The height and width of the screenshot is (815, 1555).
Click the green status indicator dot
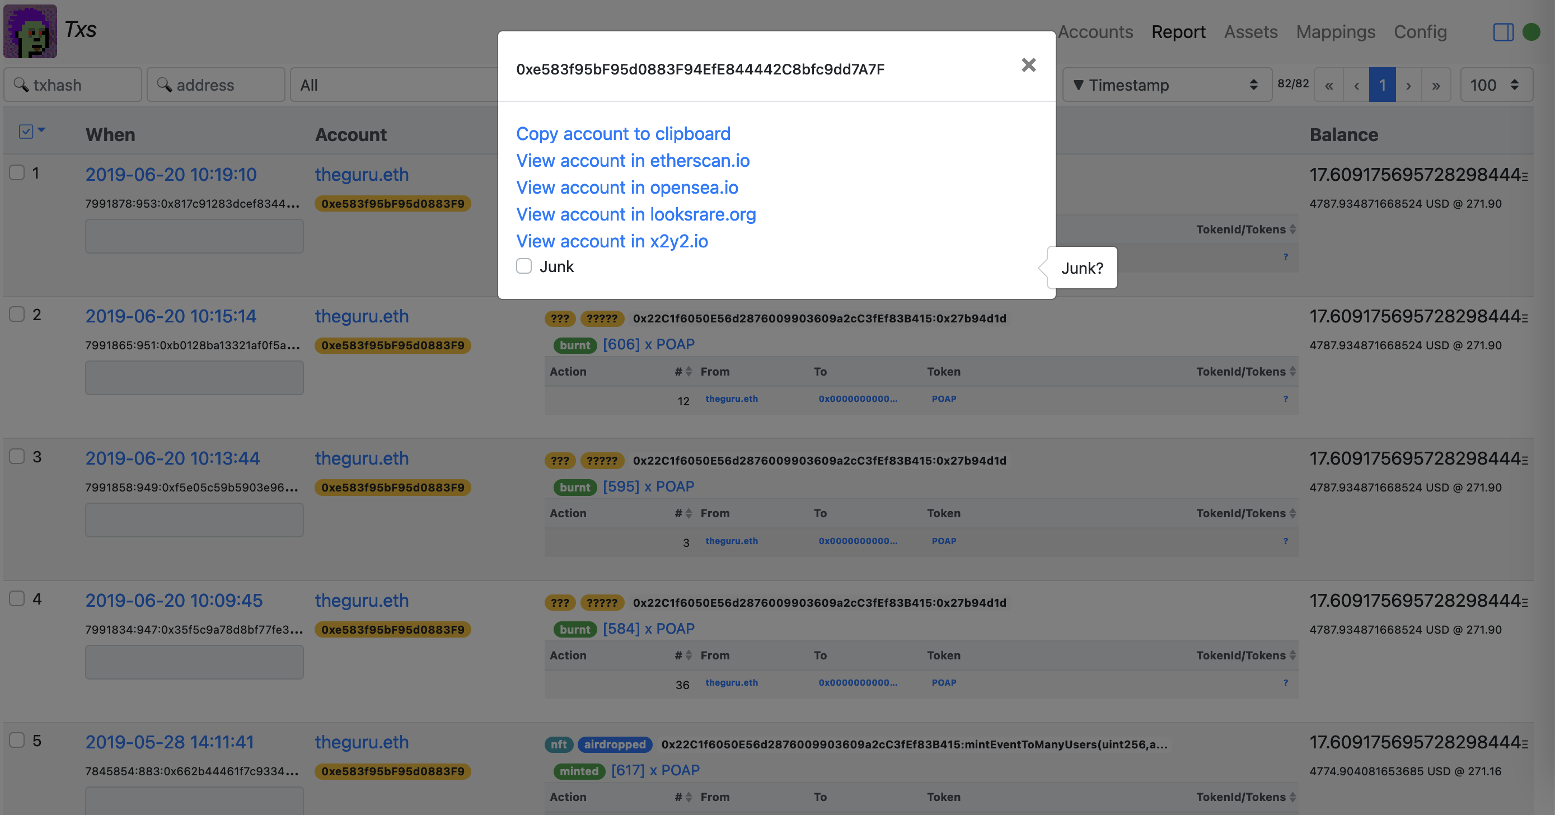1531,32
